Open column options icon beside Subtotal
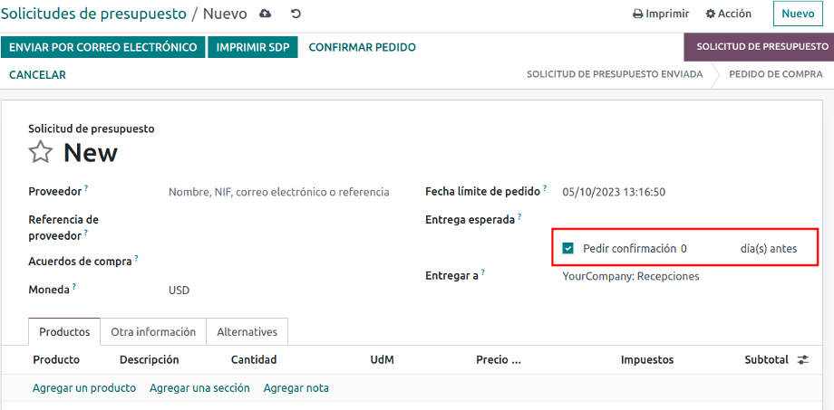The width and height of the screenshot is (834, 410). coord(802,360)
